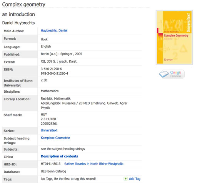Open author link Huybrechts, Daniel
The height and width of the screenshot is (183, 202).
(x=54, y=30)
